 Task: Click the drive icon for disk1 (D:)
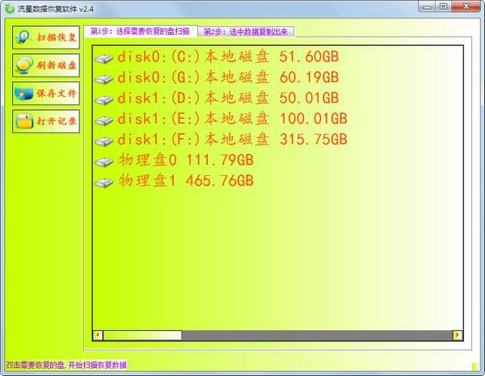(104, 99)
